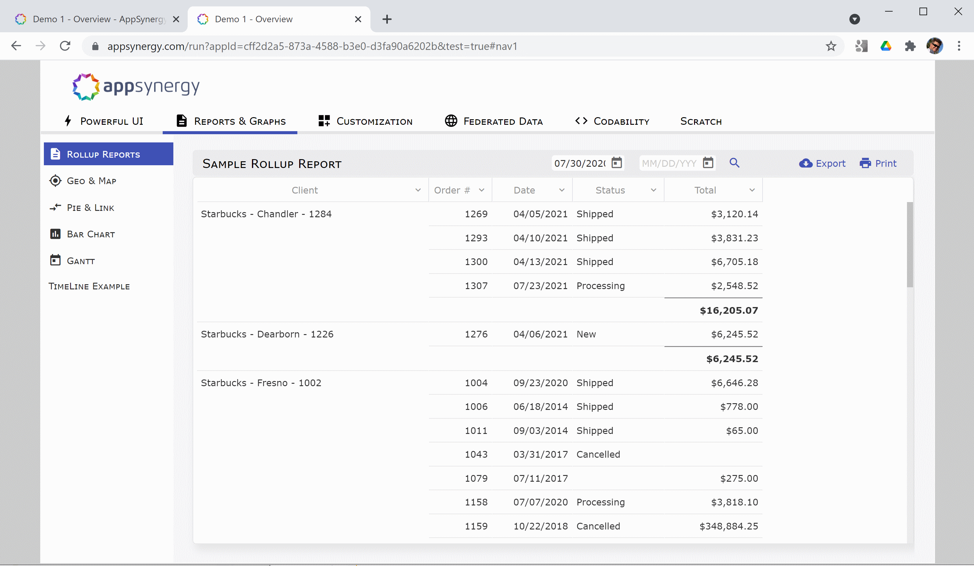Open the Chrome three-dot menu
This screenshot has height=566, width=974.
pyautogui.click(x=959, y=46)
